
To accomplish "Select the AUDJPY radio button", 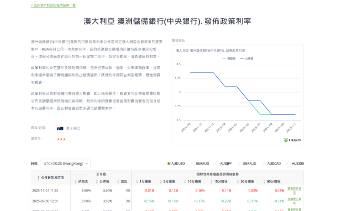I will [x=218, y=164].
